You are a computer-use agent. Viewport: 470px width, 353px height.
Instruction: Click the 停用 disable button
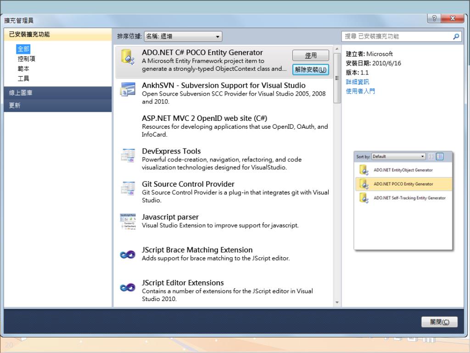[x=311, y=56]
